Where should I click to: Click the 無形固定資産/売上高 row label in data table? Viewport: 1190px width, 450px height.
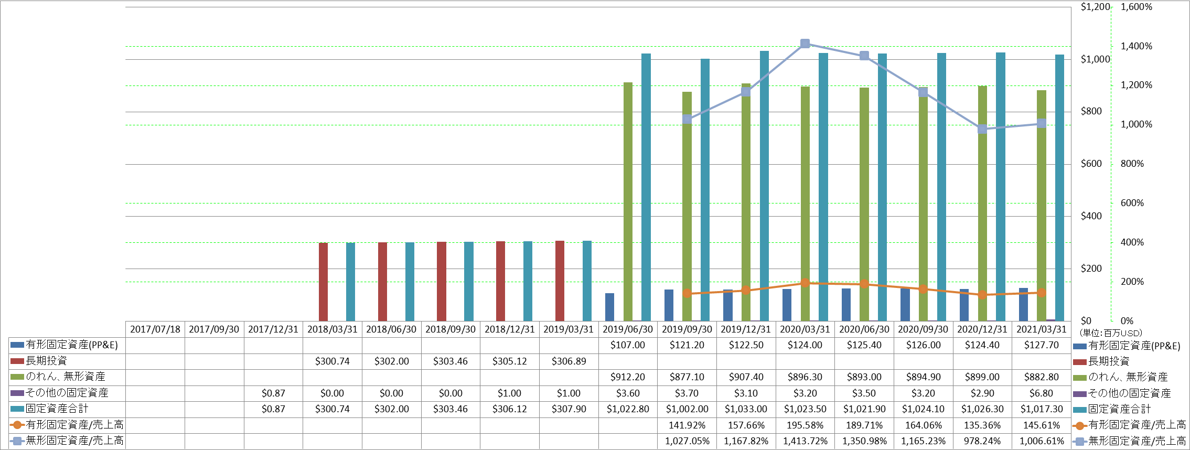(74, 441)
